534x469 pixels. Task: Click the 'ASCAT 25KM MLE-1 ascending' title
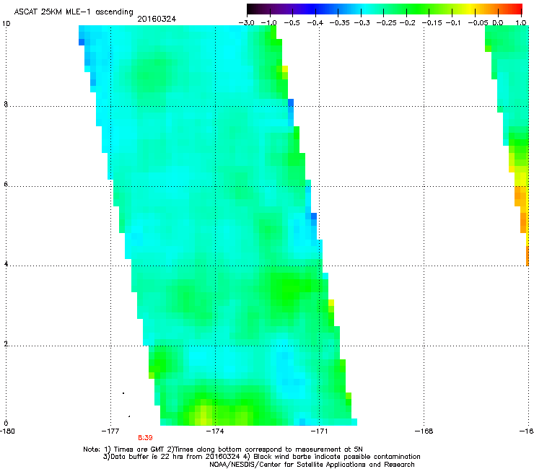click(74, 12)
